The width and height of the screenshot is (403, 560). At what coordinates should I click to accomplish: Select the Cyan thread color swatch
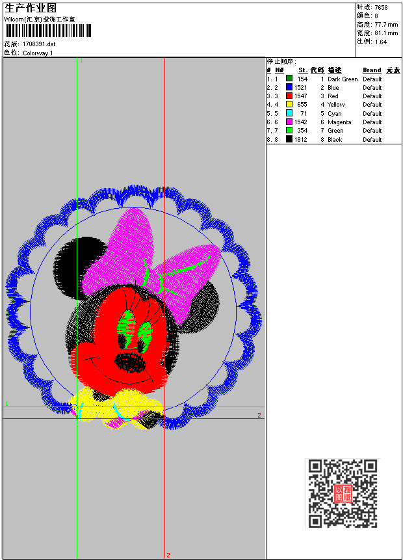289,113
